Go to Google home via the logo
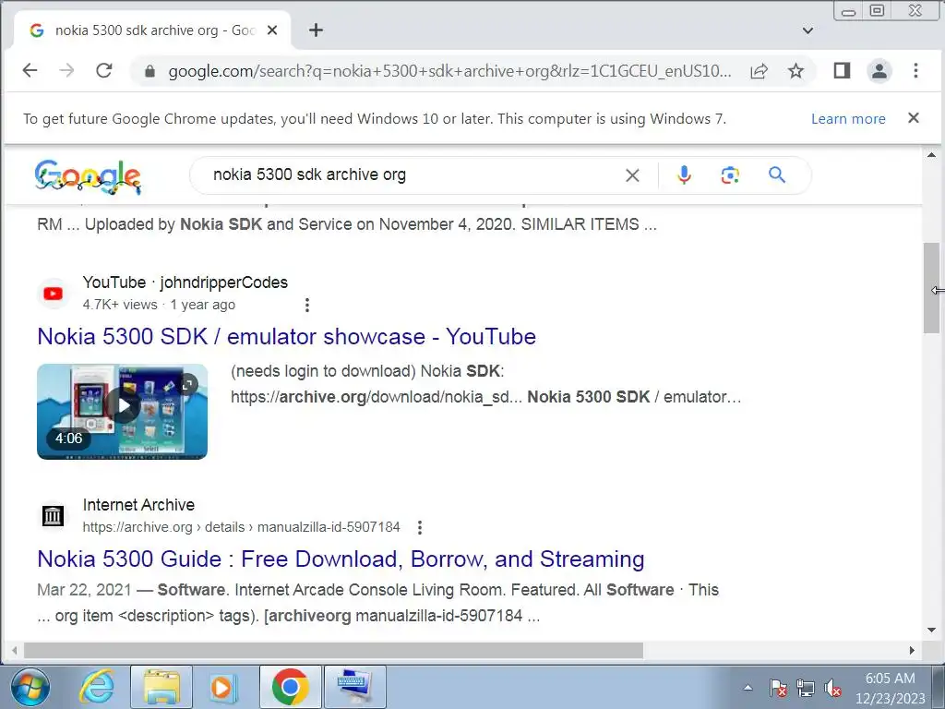Viewport: 945px width, 709px height. [88, 176]
